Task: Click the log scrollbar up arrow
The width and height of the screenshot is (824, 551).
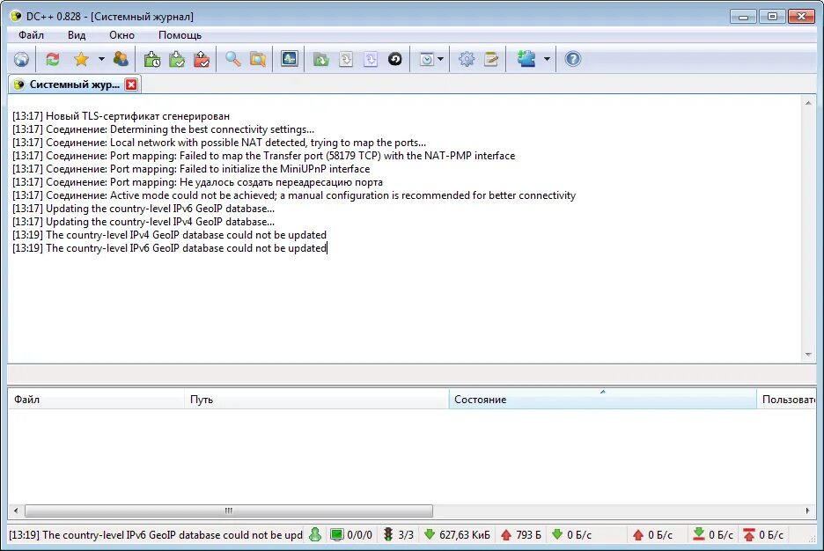Action: coord(808,103)
